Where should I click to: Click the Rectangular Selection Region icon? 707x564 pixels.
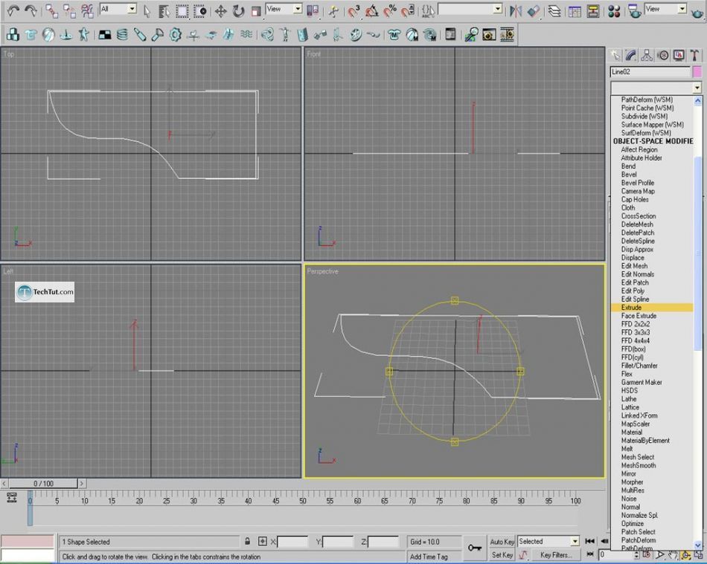pos(182,11)
